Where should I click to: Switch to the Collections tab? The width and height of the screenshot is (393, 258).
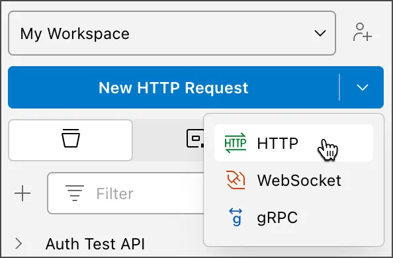click(70, 140)
